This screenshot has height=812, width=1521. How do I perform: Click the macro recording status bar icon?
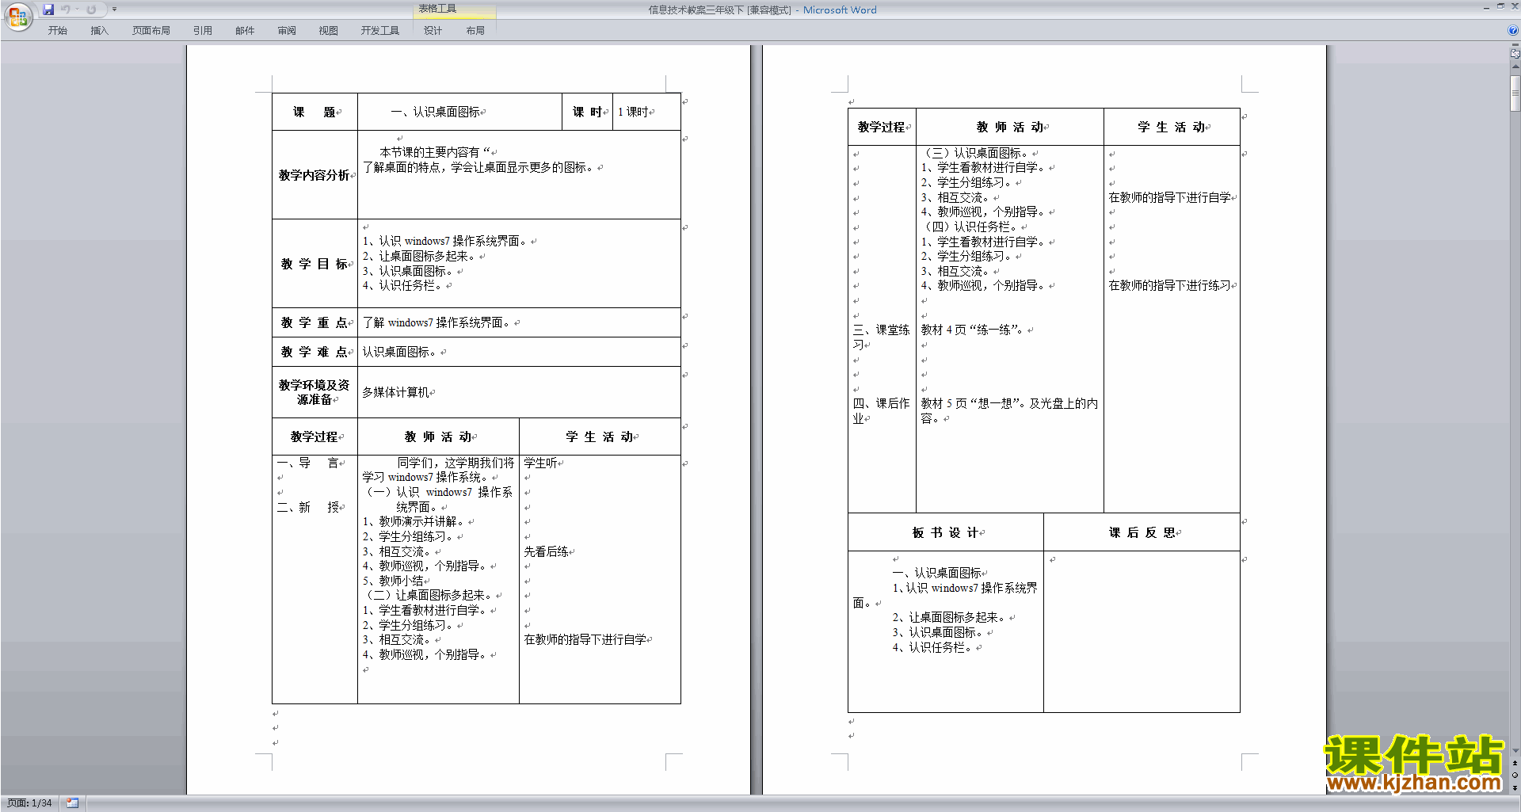tap(73, 803)
